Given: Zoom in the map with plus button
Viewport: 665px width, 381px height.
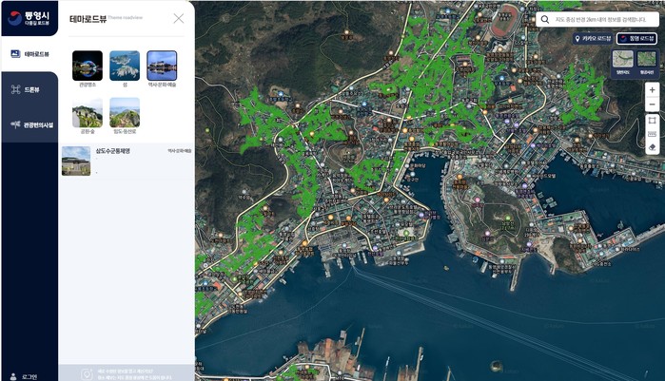Looking at the screenshot, I should click(652, 89).
